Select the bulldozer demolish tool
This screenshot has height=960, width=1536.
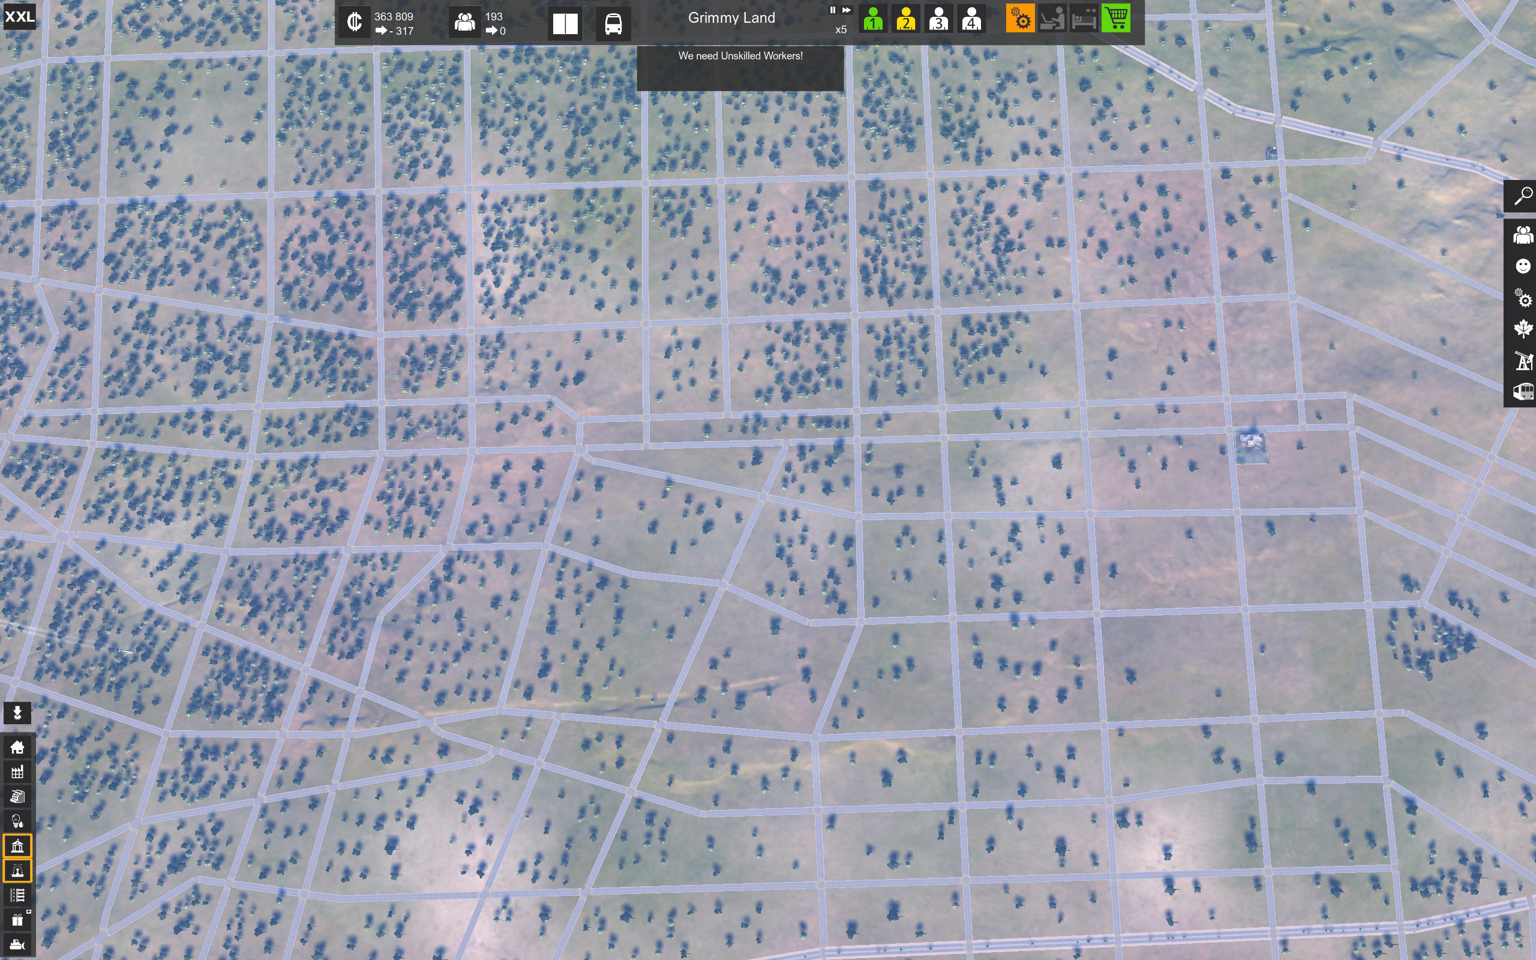[17, 945]
